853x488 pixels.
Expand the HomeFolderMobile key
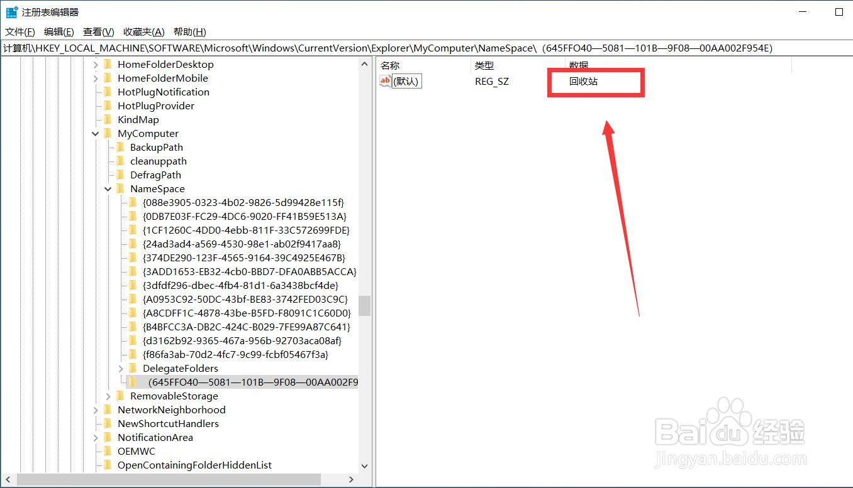(96, 78)
